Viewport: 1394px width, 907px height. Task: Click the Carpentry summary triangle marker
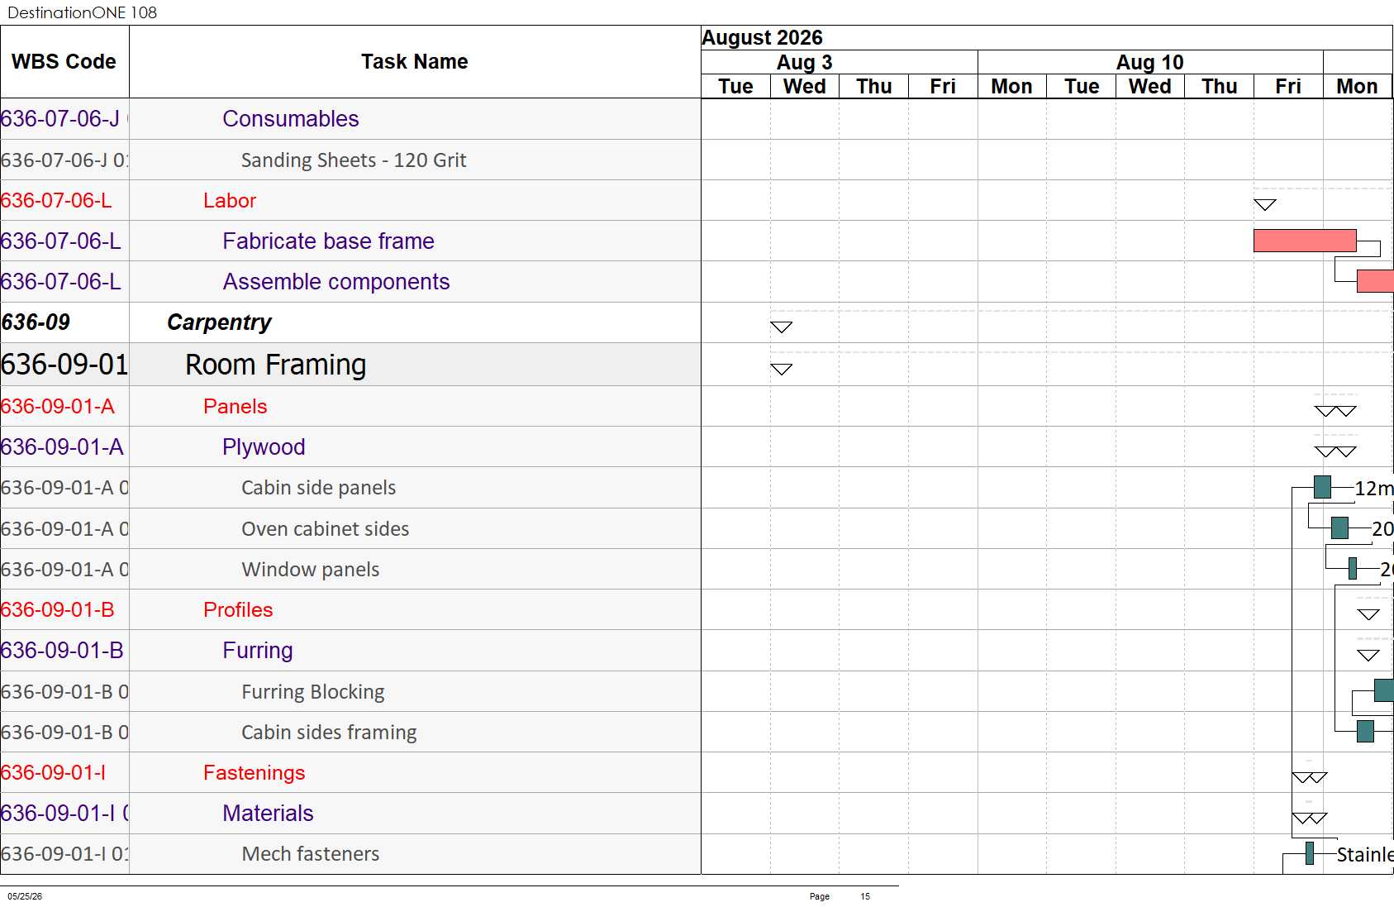[x=781, y=327]
